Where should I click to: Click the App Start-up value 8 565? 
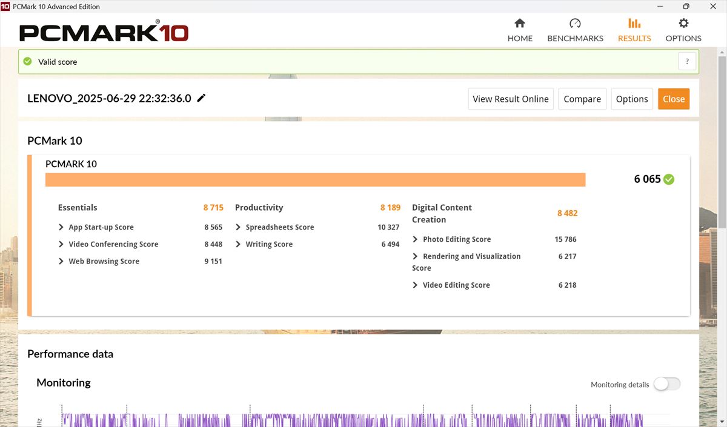tap(213, 227)
